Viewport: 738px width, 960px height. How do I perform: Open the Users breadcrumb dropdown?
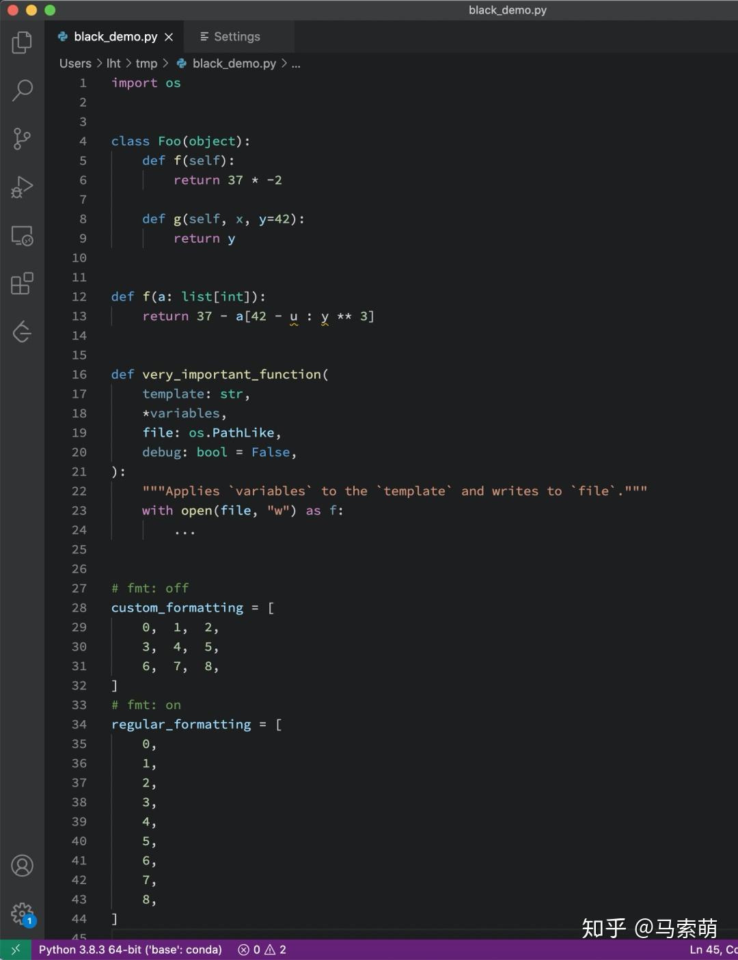[x=74, y=63]
